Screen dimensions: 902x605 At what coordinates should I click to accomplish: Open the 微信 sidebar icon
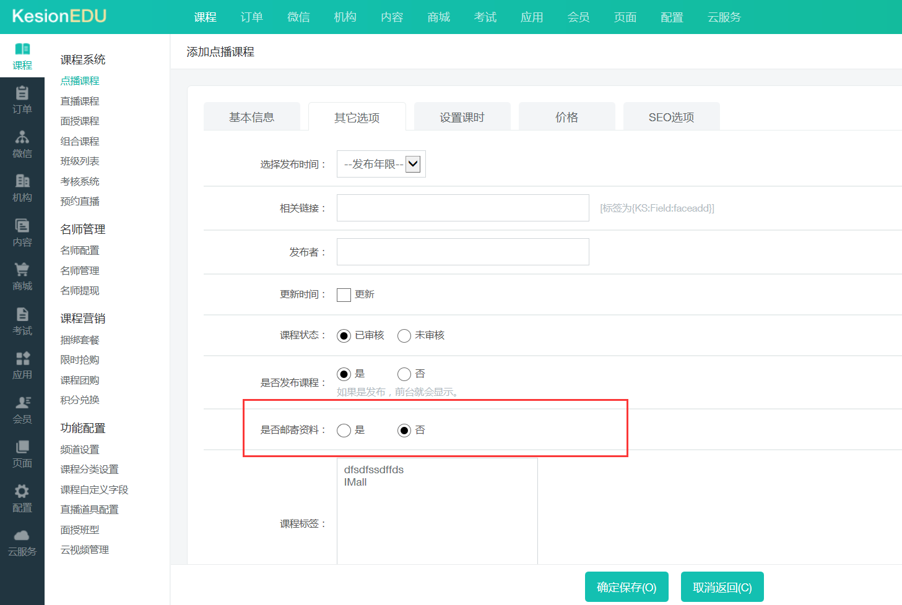tap(22, 137)
